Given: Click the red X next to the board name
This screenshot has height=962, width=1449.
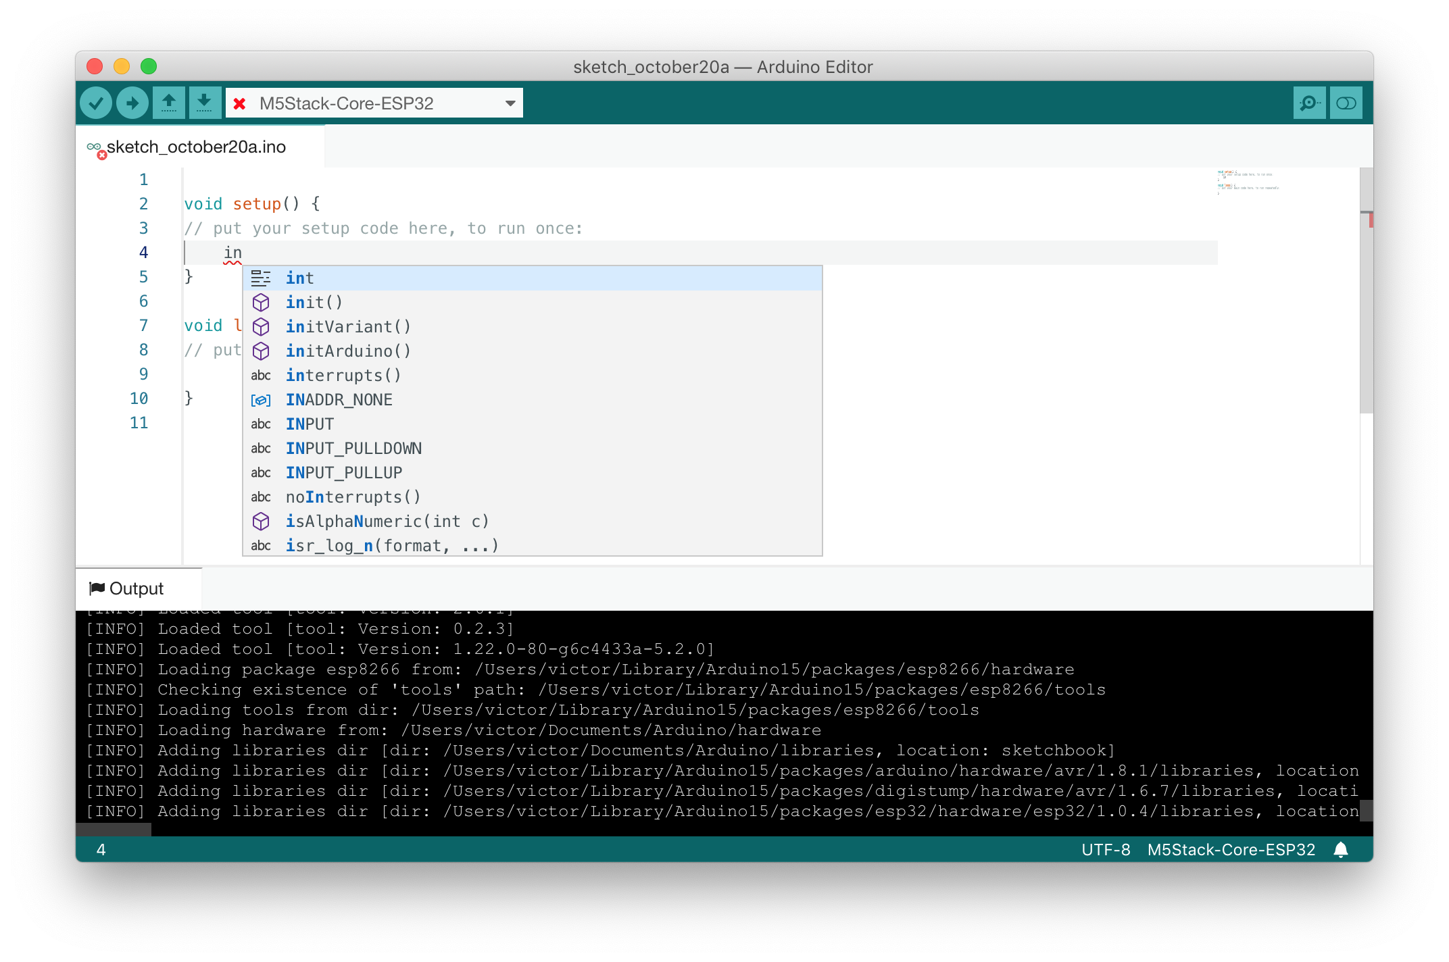Looking at the screenshot, I should 240,102.
